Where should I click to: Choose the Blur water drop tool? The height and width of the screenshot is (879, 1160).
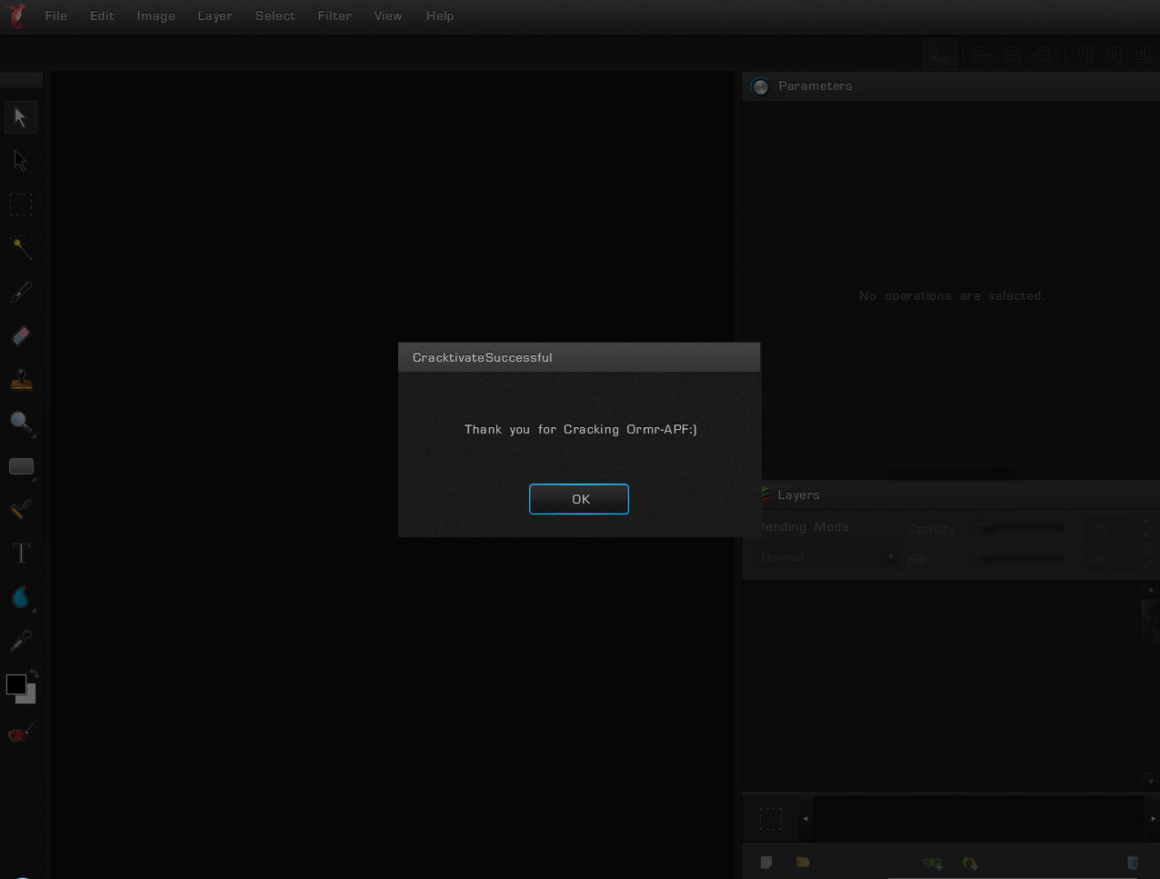tap(21, 597)
